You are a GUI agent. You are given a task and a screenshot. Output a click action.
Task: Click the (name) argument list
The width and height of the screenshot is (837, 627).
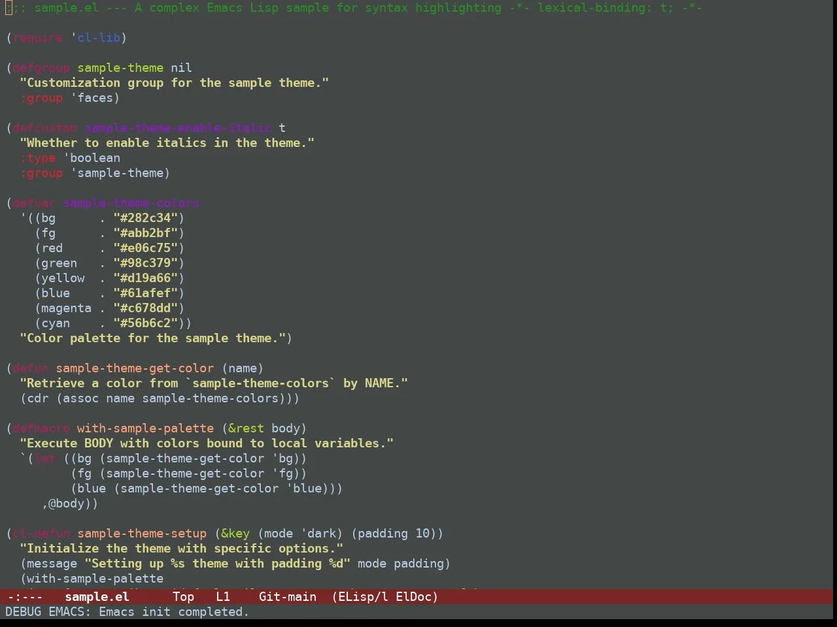(x=243, y=368)
